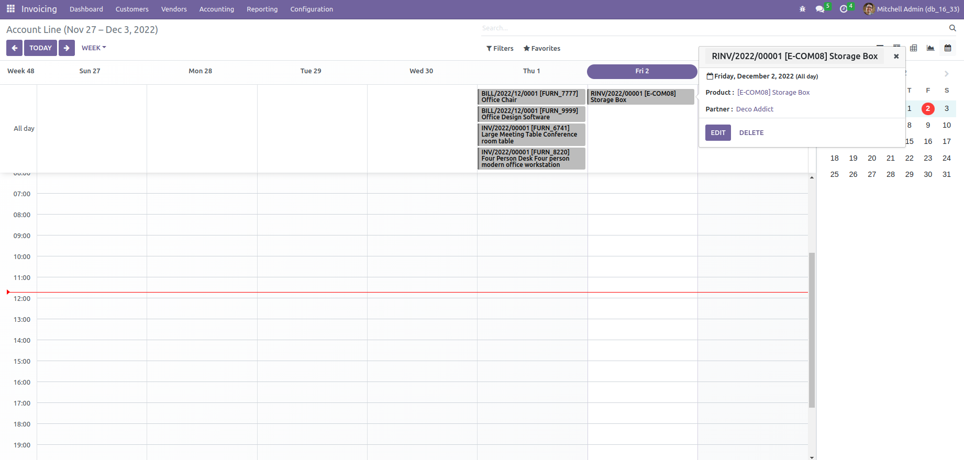964x460 pixels.
Task: Open the conversations chat icon
Action: [x=820, y=9]
